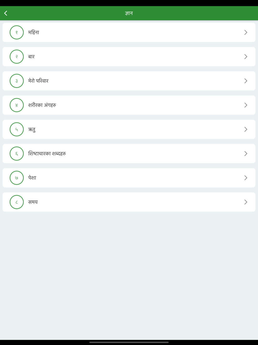Tap the circled number ४ icon
This screenshot has height=345, width=258.
click(17, 105)
